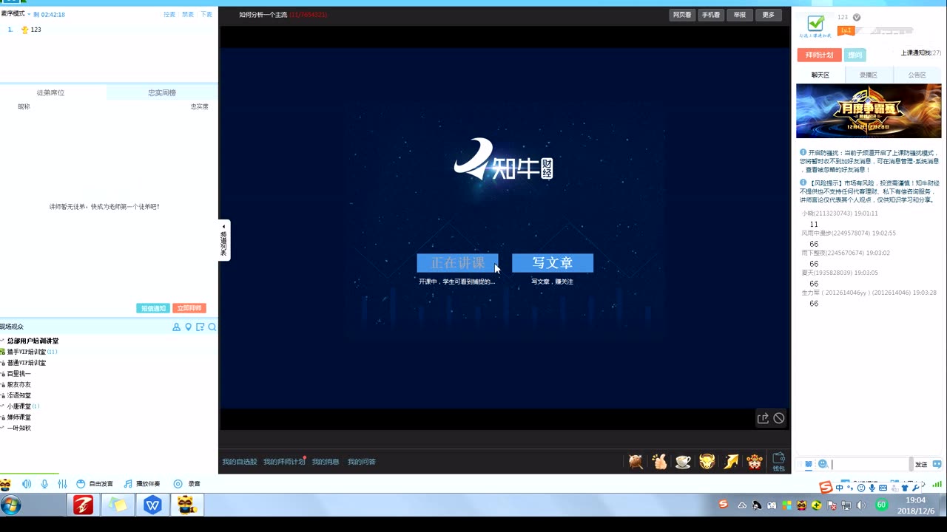Expand 小康课堂 channel
The width and height of the screenshot is (947, 532).
21,406
